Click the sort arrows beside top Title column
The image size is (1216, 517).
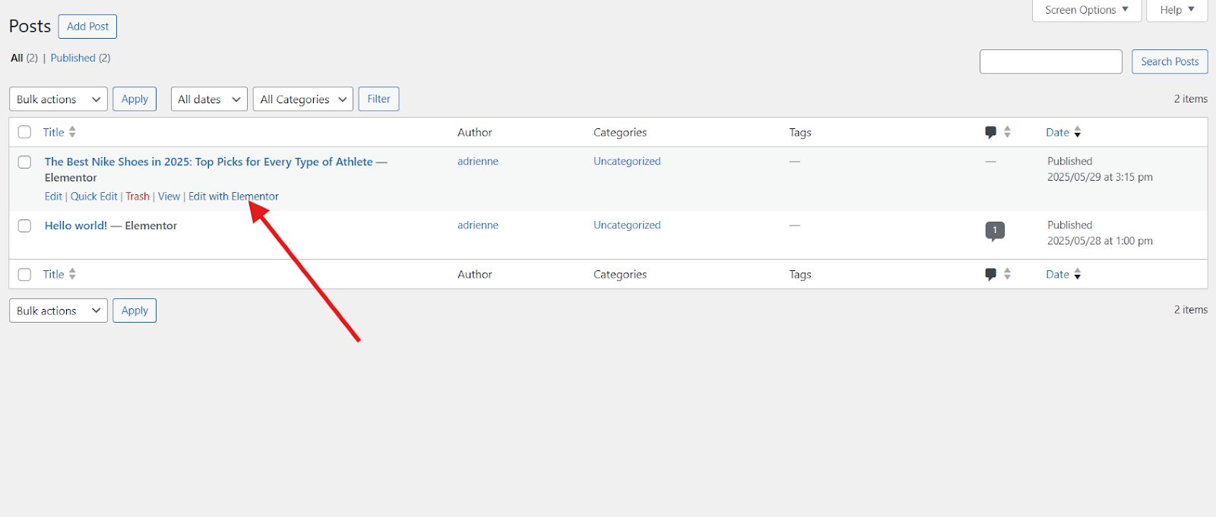click(x=72, y=132)
